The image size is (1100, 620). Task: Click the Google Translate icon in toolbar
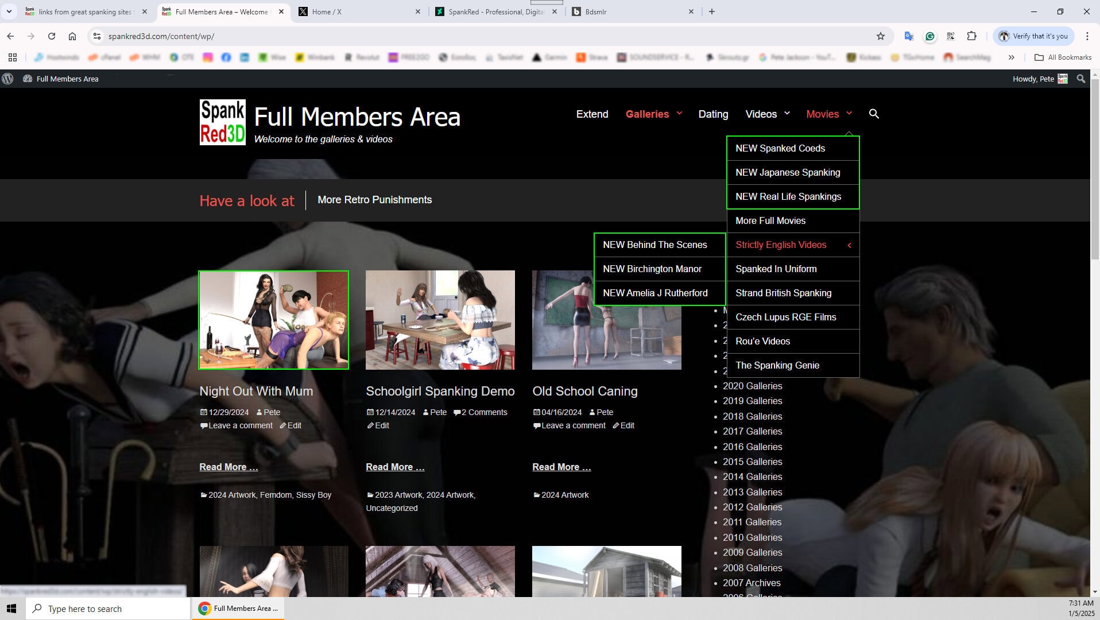(x=908, y=36)
